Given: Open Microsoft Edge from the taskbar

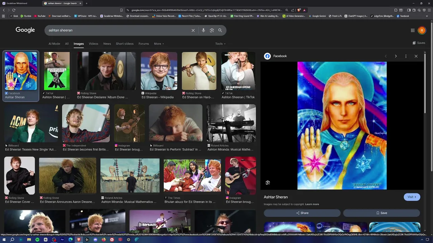Looking at the screenshot, I should pyautogui.click(x=70, y=240).
